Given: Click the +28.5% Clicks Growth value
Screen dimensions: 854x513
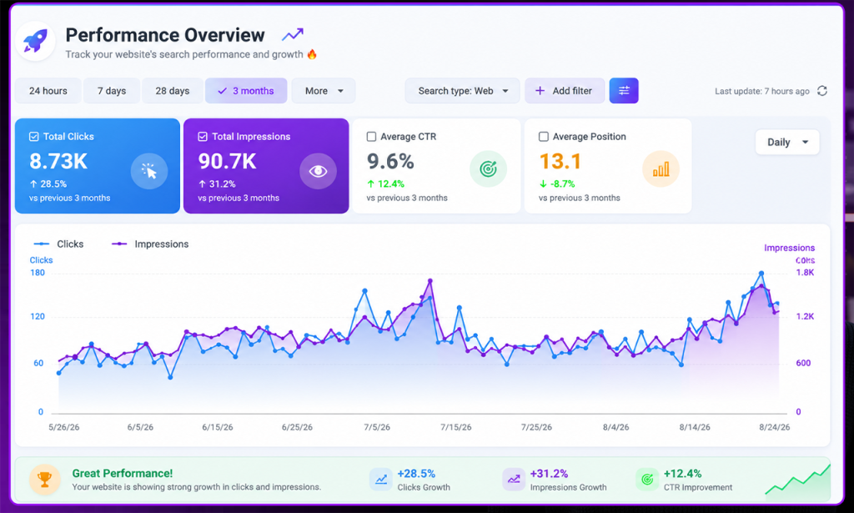Looking at the screenshot, I should [x=416, y=473].
